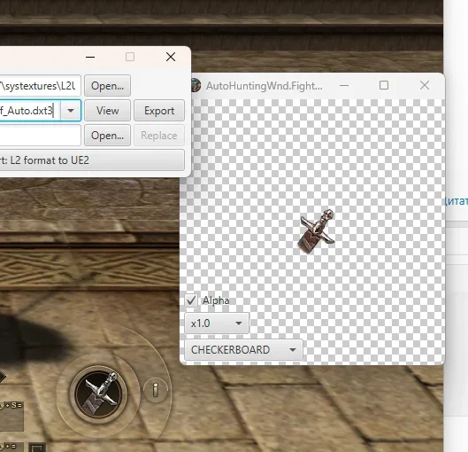Click the info 'i' button beside the sword
Image resolution: width=468 pixels, height=452 pixels.
[155, 390]
